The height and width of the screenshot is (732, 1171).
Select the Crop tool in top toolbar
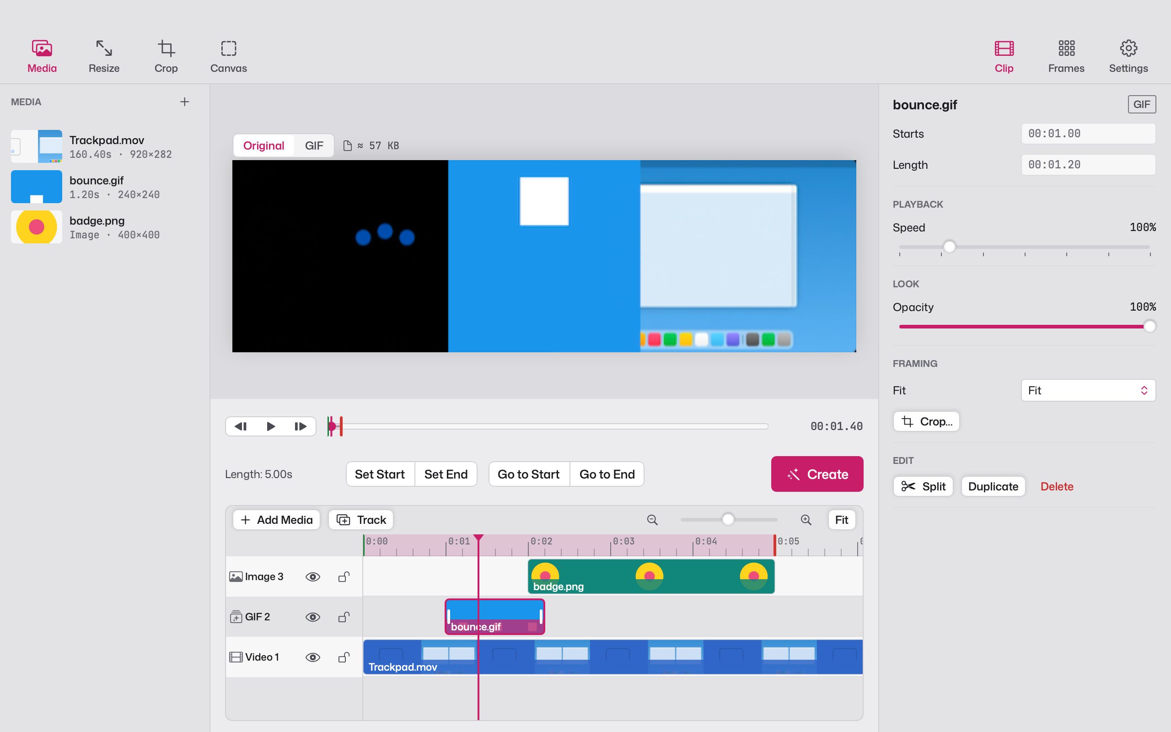166,57
